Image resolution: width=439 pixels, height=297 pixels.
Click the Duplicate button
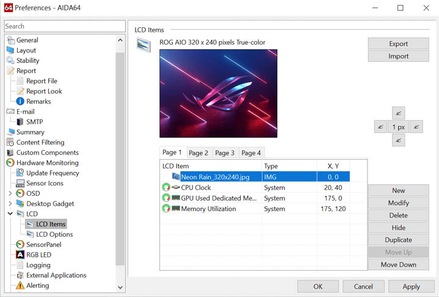[398, 240]
